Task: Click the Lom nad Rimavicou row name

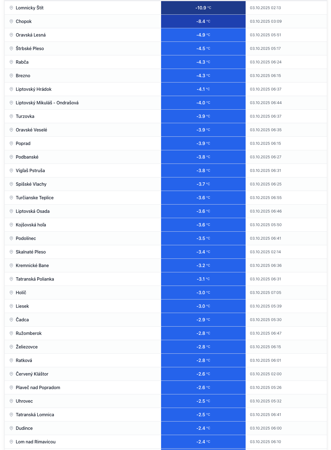Action: (36, 442)
